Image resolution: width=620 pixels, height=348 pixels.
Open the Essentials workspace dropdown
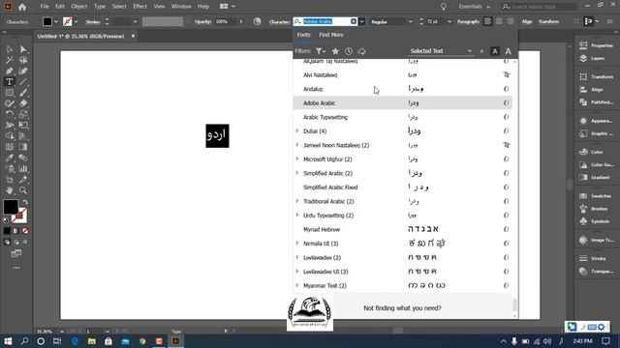coord(474,7)
